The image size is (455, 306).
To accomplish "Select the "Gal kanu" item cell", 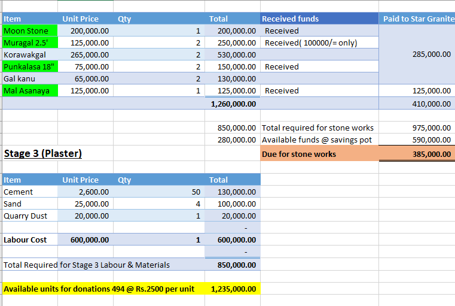I will (x=29, y=78).
